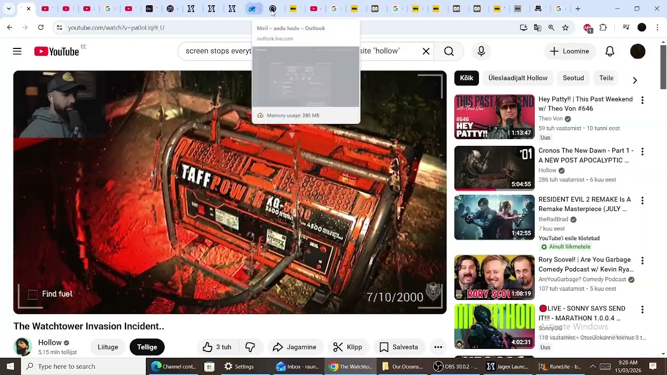Open the media control playlist icon
667x375 pixels.
point(626,28)
